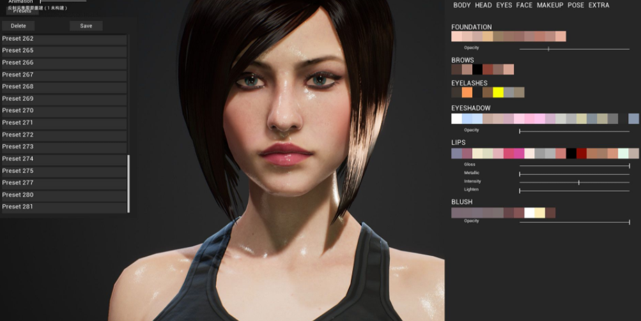Switch to the FACE tab
641x321 pixels.
tap(524, 5)
